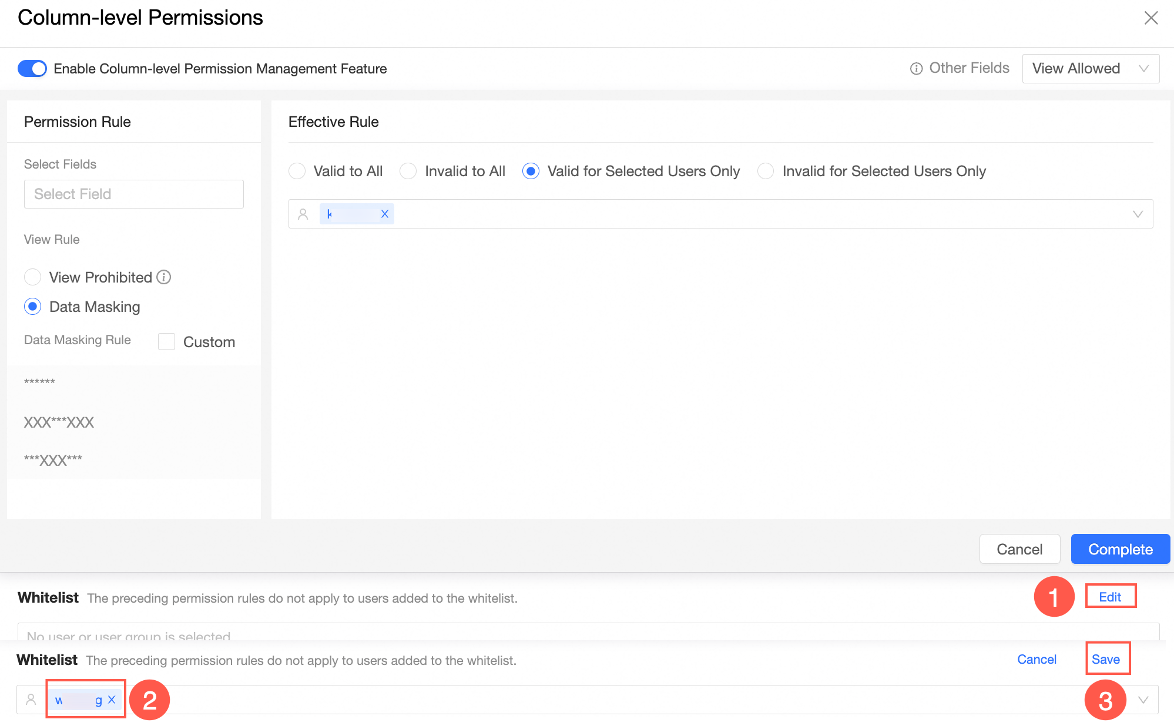Click Edit link for Whitelist
This screenshot has height=726, width=1174.
(1110, 597)
